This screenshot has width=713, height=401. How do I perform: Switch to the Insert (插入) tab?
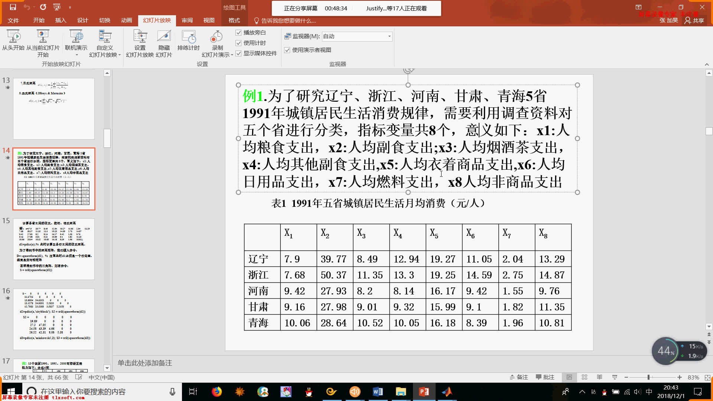tap(61, 20)
